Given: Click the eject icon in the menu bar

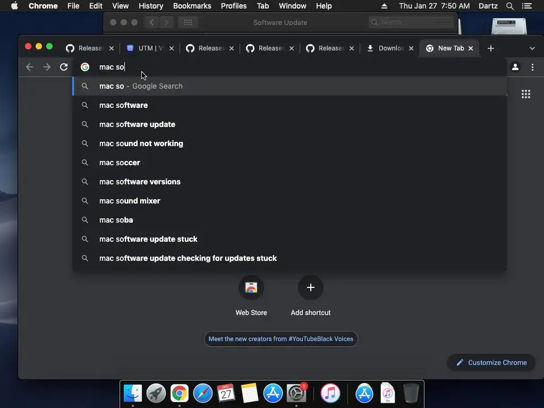Looking at the screenshot, I should tap(384, 6).
